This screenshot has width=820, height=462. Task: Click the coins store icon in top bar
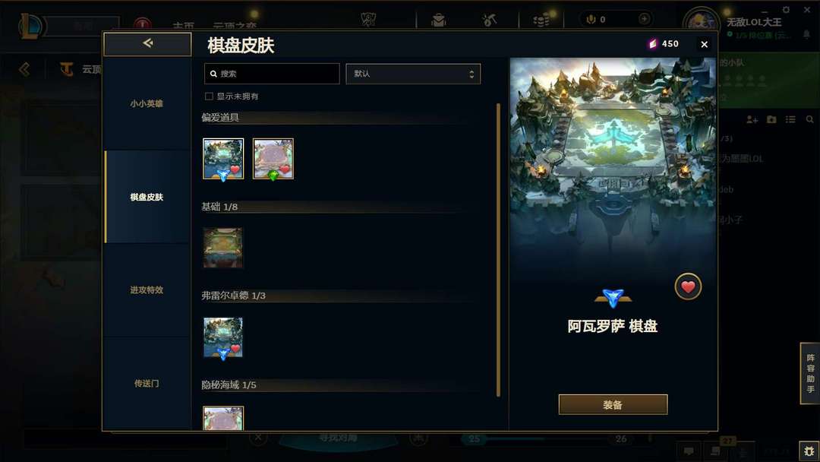click(541, 20)
